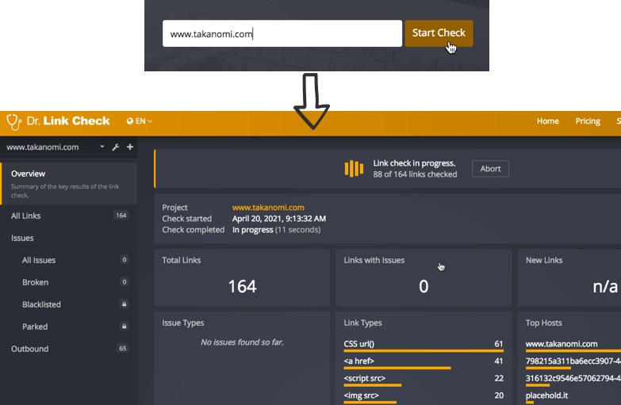Click the progress animation bars icon

[354, 169]
